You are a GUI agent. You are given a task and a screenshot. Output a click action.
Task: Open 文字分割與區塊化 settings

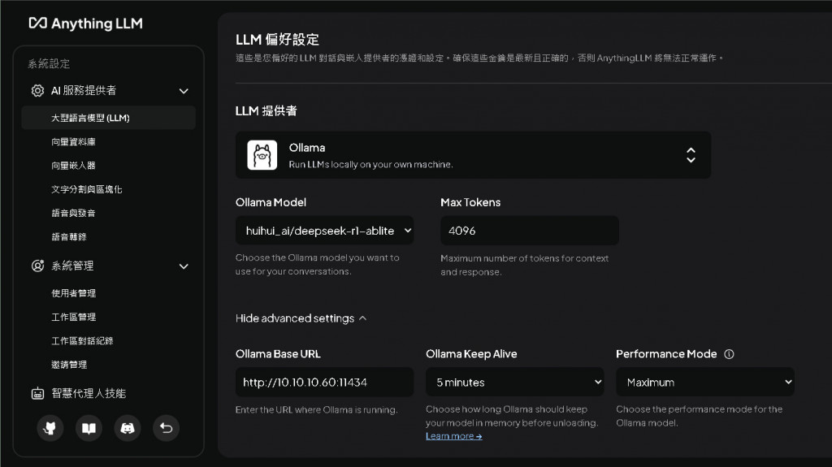(x=86, y=189)
